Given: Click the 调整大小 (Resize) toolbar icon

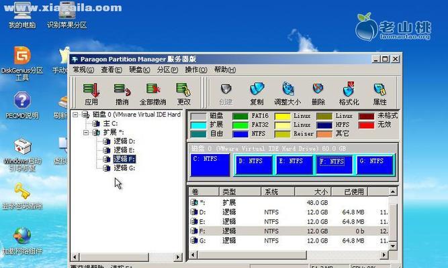Looking at the screenshot, I should click(287, 94).
